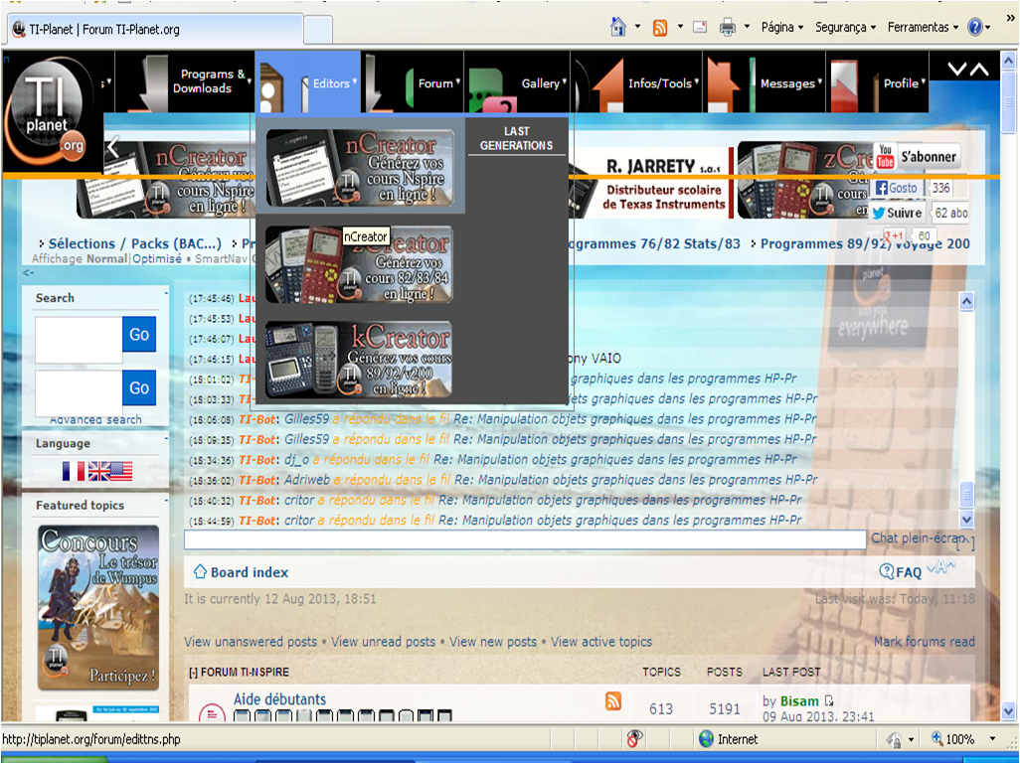Viewport: 1020px width, 764px height.
Task: Open the Chat plein-écran link
Action: click(918, 537)
